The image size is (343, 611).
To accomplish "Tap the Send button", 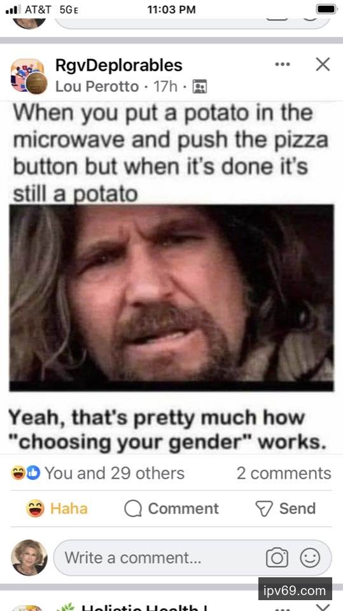I will [x=285, y=509].
